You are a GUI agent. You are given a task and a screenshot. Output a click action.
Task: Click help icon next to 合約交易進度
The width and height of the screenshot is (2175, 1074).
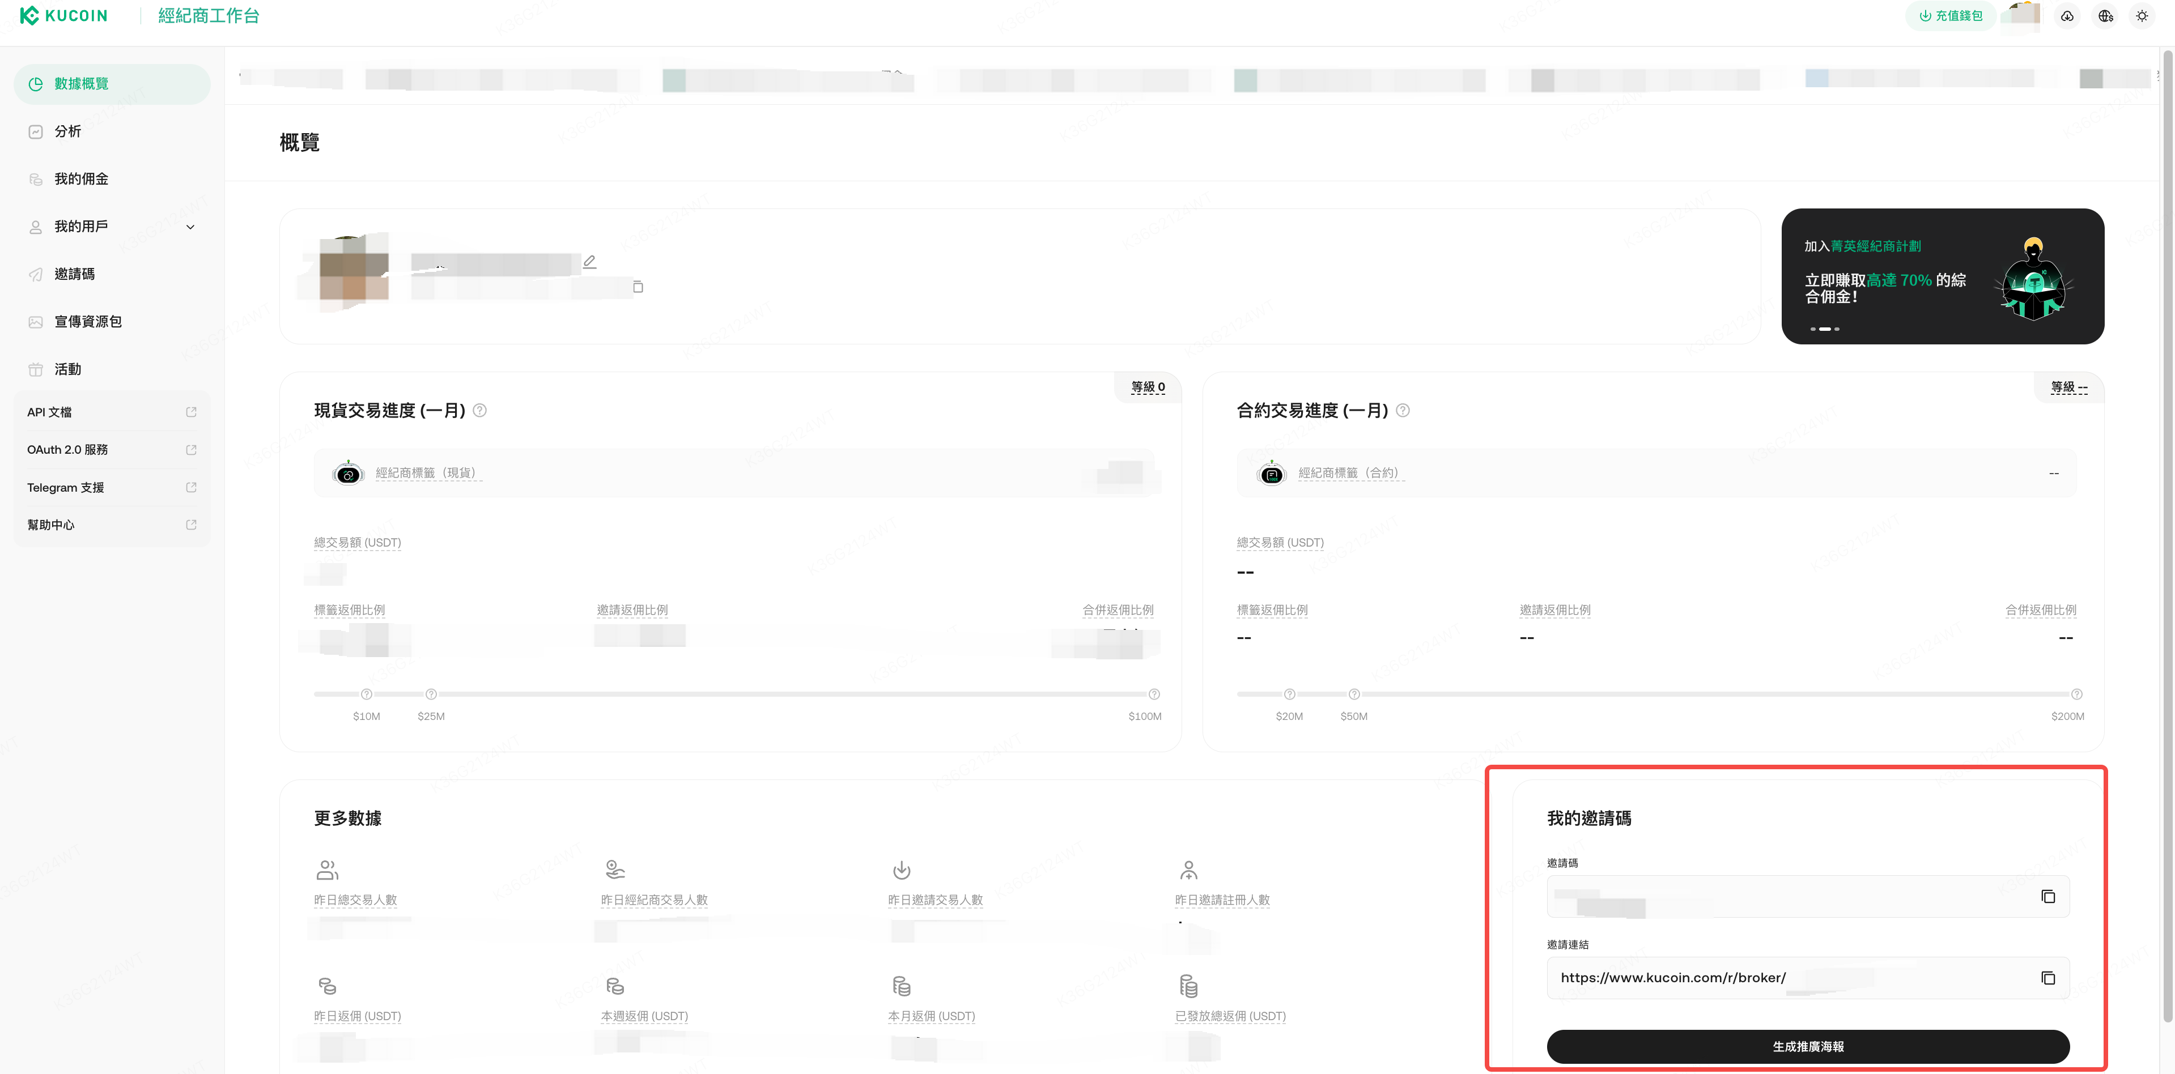coord(1403,411)
